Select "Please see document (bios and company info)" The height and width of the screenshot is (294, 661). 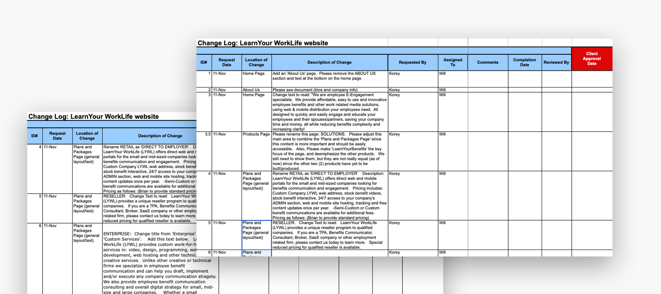329,90
